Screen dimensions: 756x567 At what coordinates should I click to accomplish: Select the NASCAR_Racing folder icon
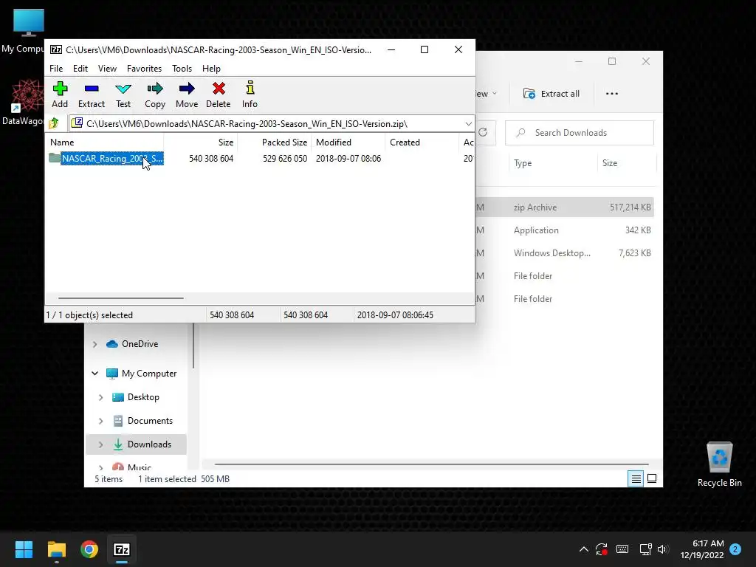(55, 158)
